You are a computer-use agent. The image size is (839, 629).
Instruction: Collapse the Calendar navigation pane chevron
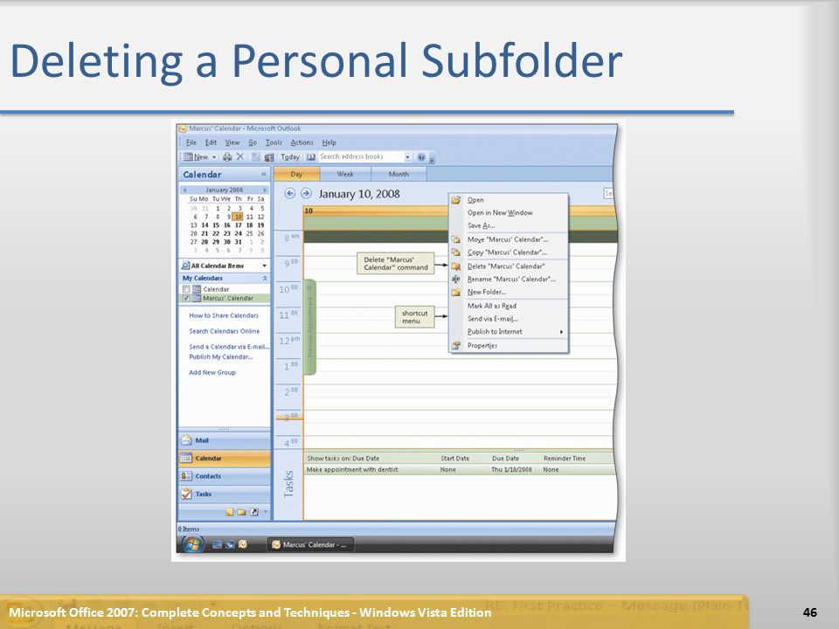264,175
